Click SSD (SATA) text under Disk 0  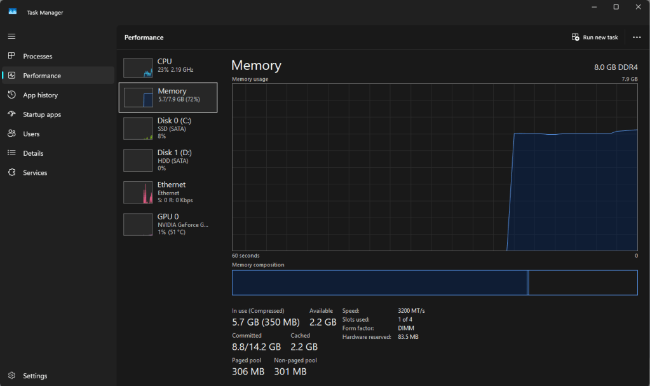click(x=172, y=128)
